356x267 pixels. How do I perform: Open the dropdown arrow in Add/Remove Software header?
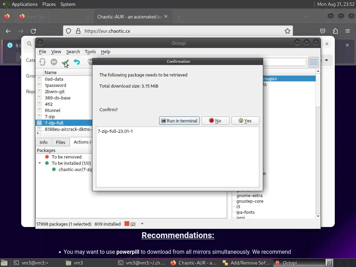(326, 60)
